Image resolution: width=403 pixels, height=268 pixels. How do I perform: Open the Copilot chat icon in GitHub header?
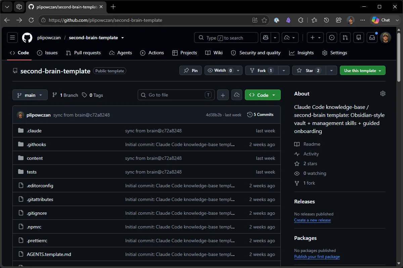[x=265, y=38]
